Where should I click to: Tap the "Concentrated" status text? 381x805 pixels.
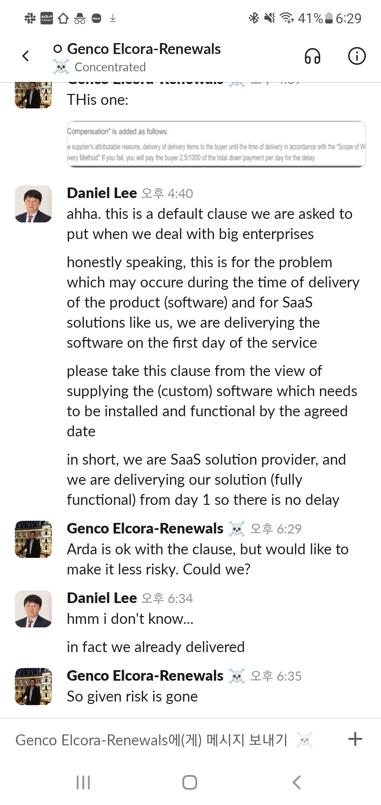pos(110,67)
